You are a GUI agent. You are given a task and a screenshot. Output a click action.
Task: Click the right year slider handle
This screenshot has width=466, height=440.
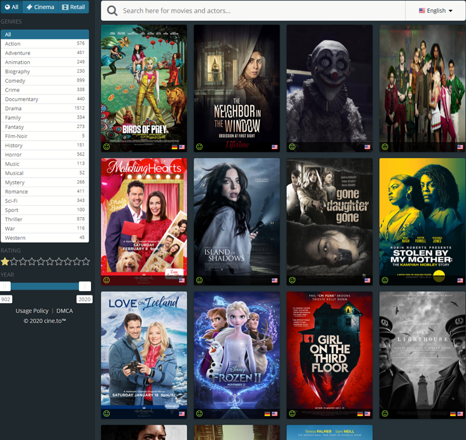point(85,287)
